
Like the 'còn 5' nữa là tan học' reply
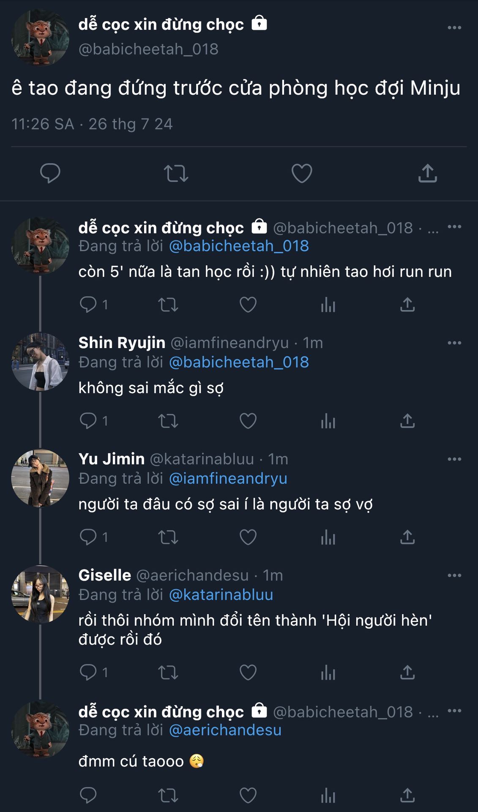pyautogui.click(x=248, y=305)
